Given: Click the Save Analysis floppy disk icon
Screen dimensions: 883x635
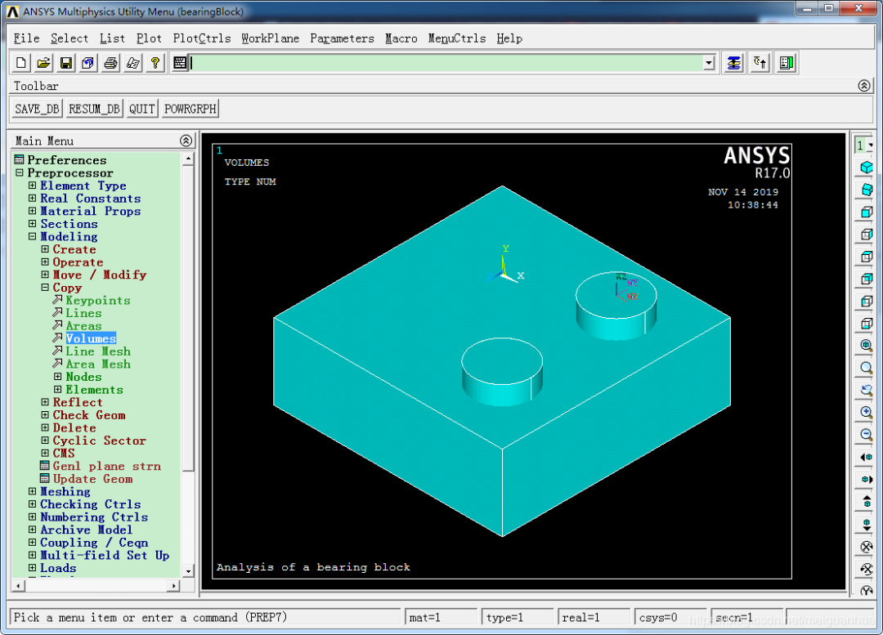Looking at the screenshot, I should (x=66, y=63).
